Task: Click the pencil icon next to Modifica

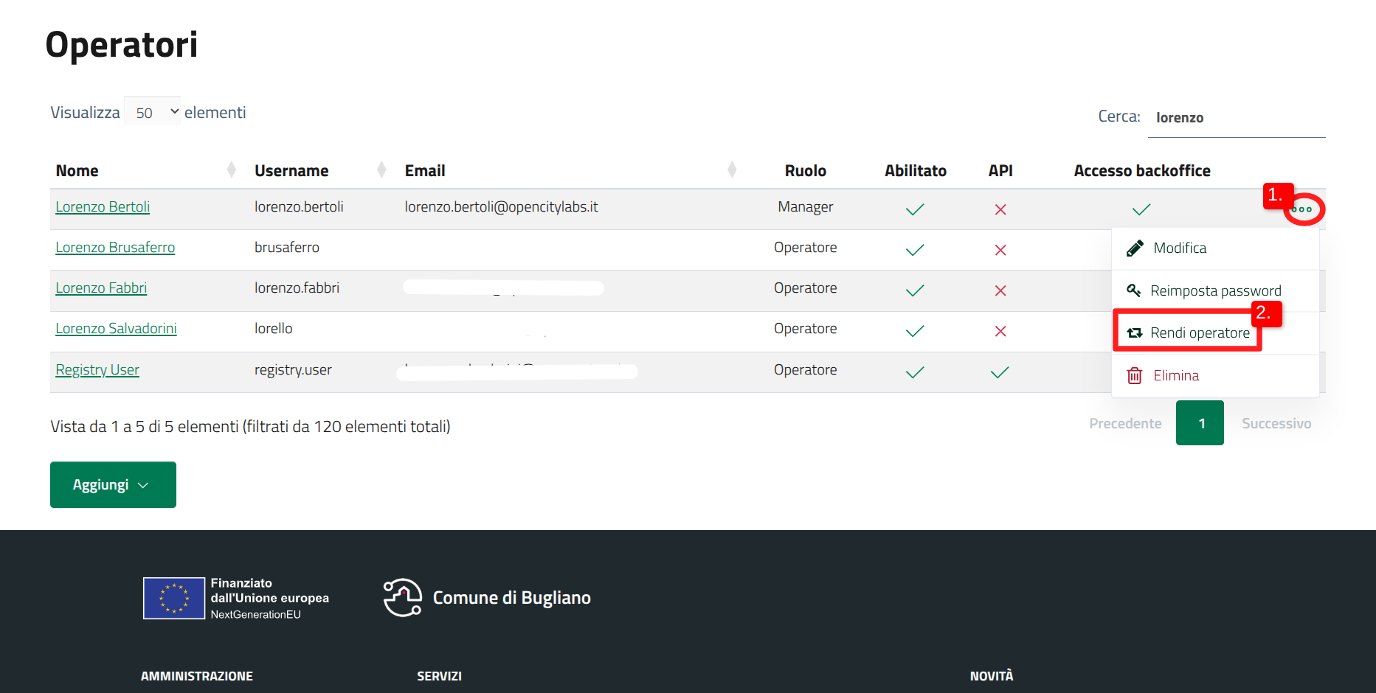Action: [x=1135, y=248]
